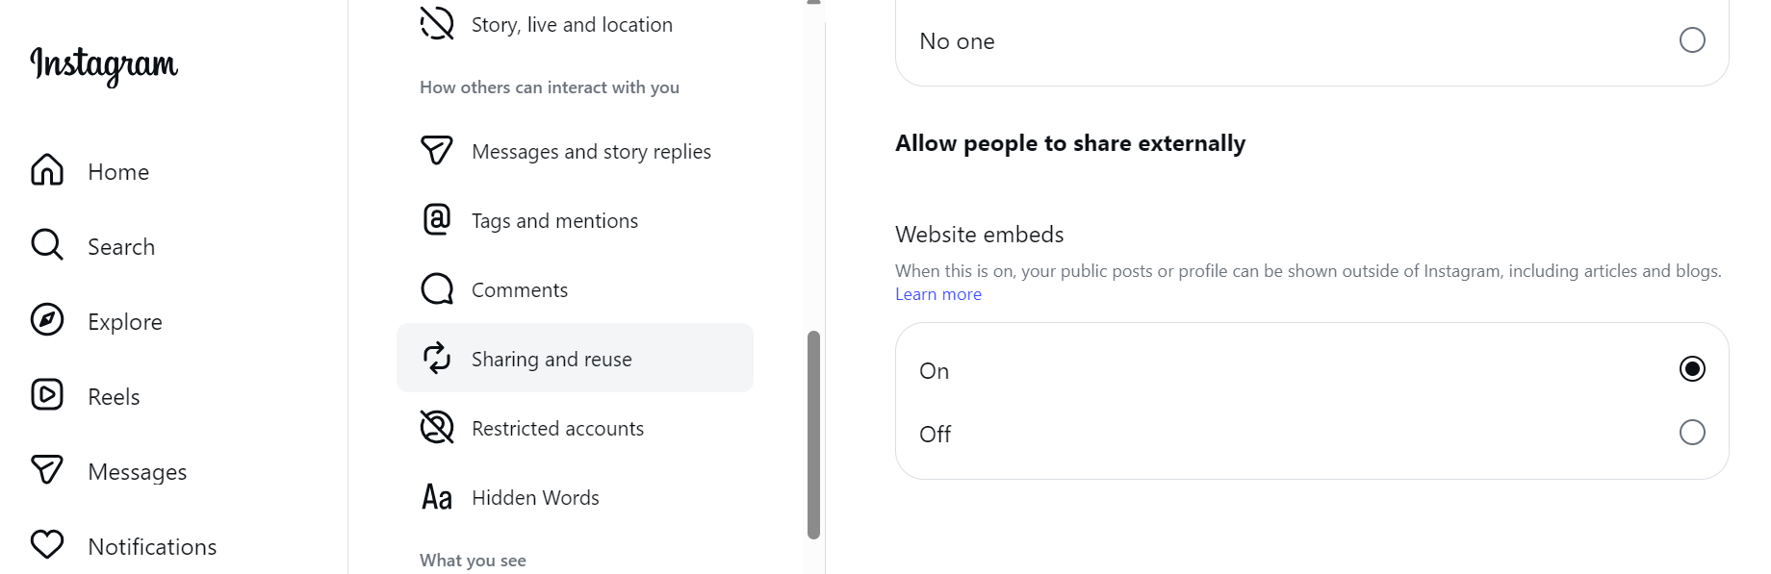Click the Learn more link
This screenshot has width=1771, height=574.
pyautogui.click(x=937, y=293)
